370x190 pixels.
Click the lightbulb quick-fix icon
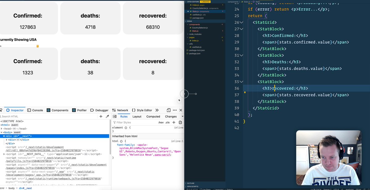245,92
